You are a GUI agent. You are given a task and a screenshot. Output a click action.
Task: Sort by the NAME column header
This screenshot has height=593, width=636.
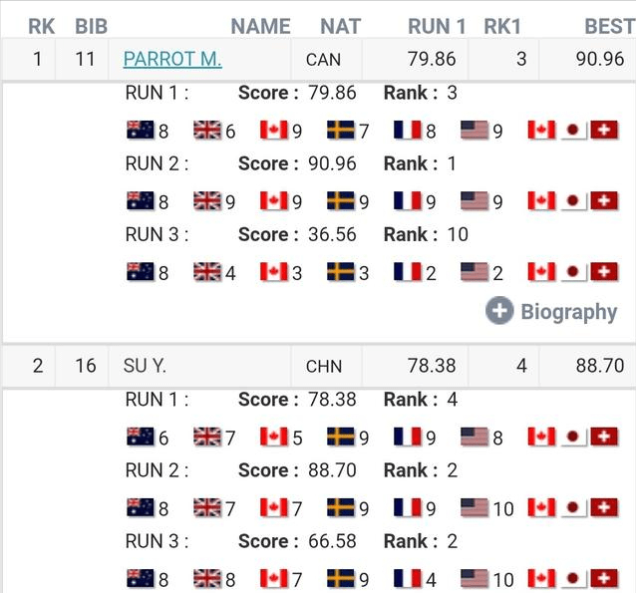coord(260,26)
